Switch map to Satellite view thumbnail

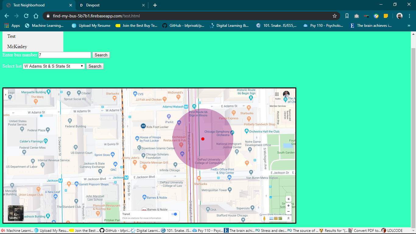(x=16, y=213)
